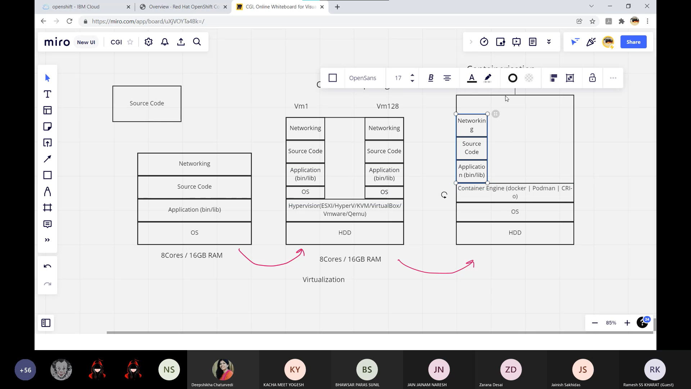Open the Templates tool in sidebar
Viewport: 691px width, 389px height.
tap(48, 110)
